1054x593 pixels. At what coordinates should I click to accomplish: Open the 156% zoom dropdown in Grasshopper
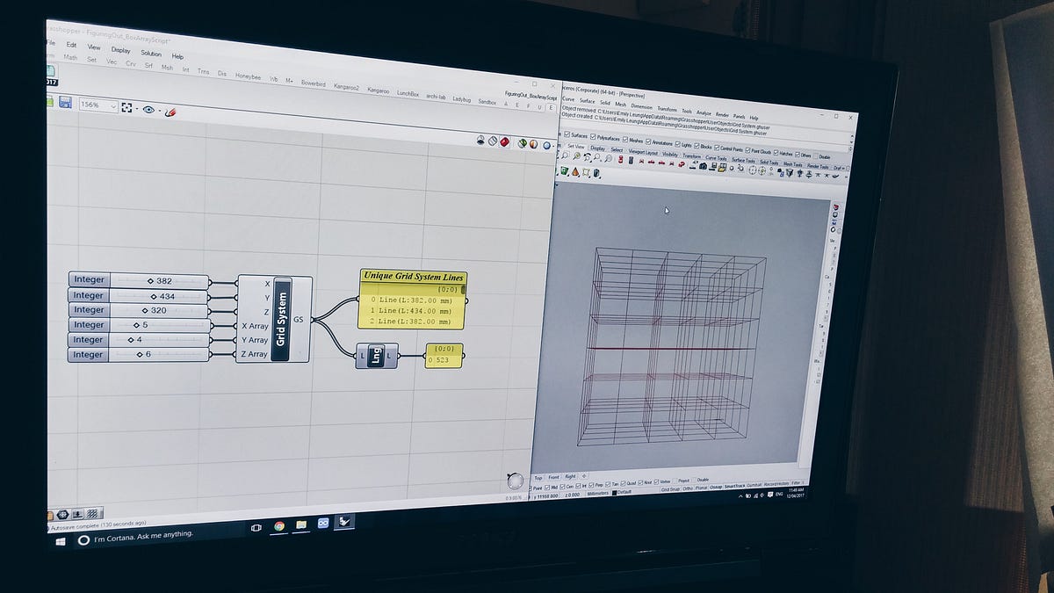(98, 105)
